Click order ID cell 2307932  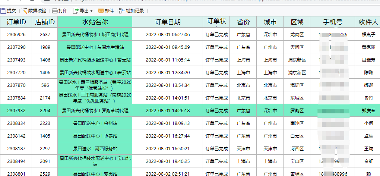(x=16, y=110)
